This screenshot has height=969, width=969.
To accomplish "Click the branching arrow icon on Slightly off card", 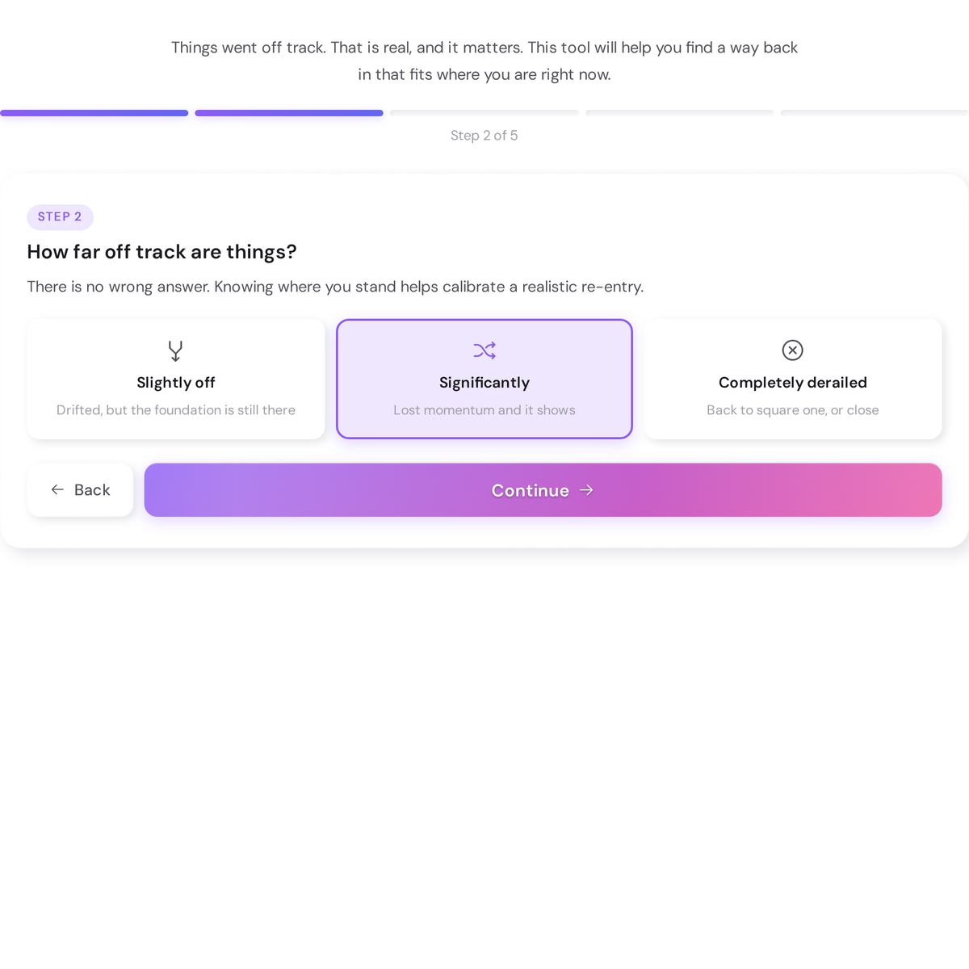I will point(176,350).
